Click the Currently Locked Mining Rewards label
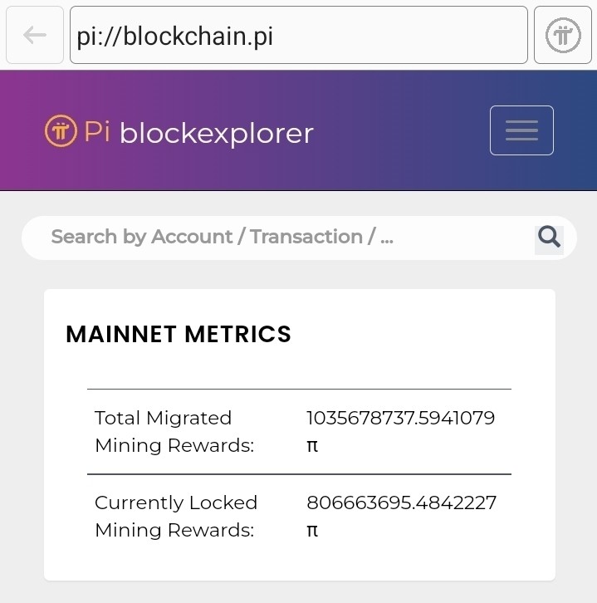Image resolution: width=597 pixels, height=603 pixels. [x=176, y=516]
